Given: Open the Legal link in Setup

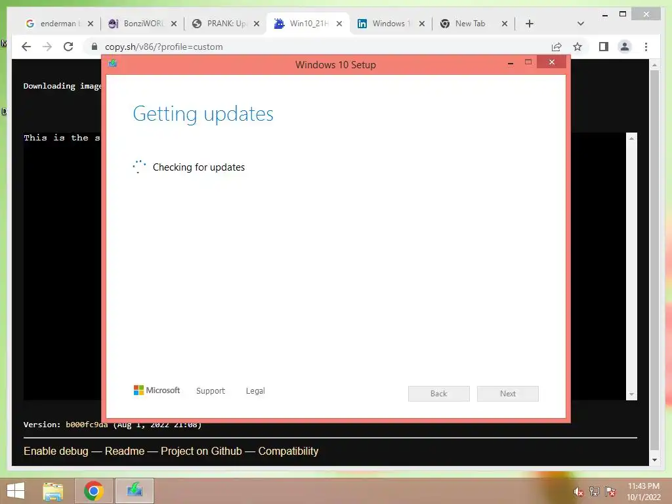Looking at the screenshot, I should pos(255,391).
